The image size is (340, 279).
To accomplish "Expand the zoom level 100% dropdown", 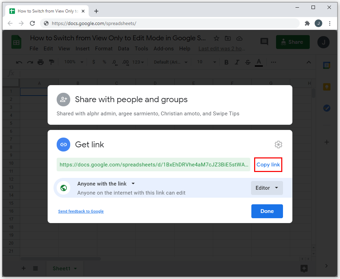I will pos(74,62).
